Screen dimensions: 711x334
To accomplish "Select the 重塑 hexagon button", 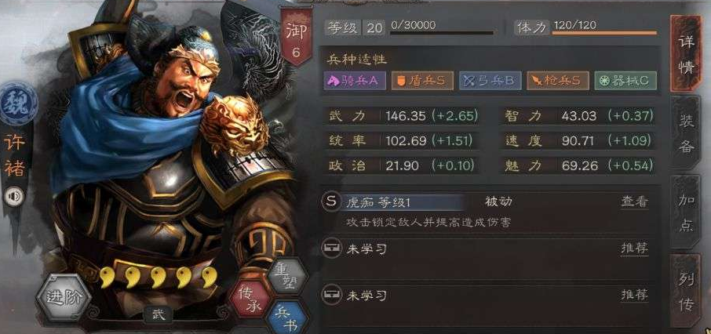I will (287, 276).
